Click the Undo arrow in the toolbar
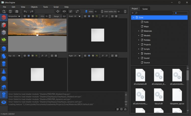Image resolution: width=191 pixels, height=116 pixels. pyautogui.click(x=25, y=11)
